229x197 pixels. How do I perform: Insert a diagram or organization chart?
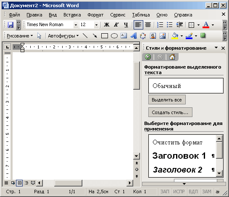point(143,36)
